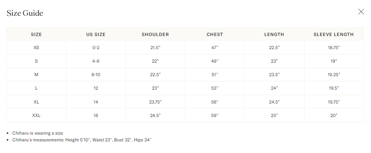This screenshot has height=153, width=371.
Task: Select the XS size row label
Action: point(36,48)
